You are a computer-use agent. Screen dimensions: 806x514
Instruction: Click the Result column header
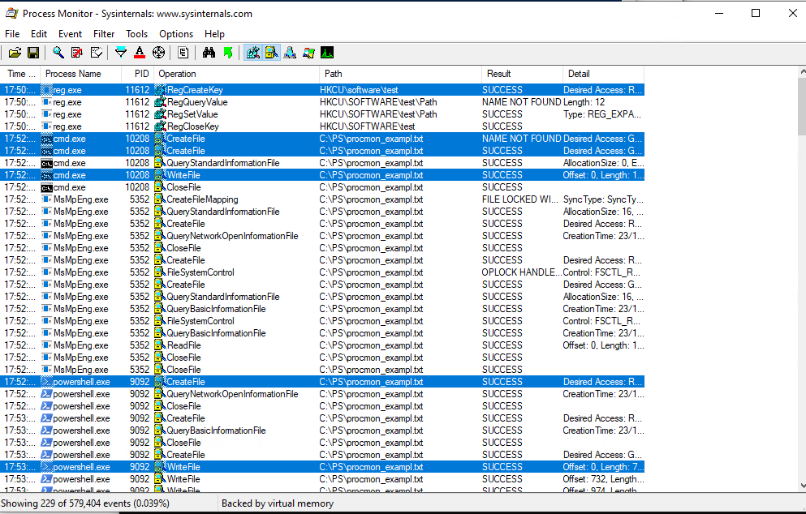pyautogui.click(x=522, y=74)
